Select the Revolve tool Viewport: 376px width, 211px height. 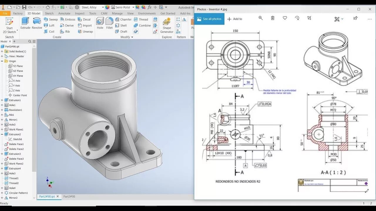coord(37,23)
